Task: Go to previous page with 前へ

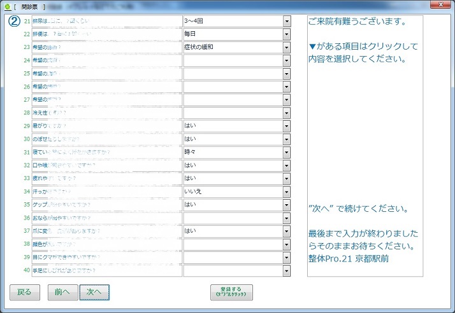Action: point(62,293)
